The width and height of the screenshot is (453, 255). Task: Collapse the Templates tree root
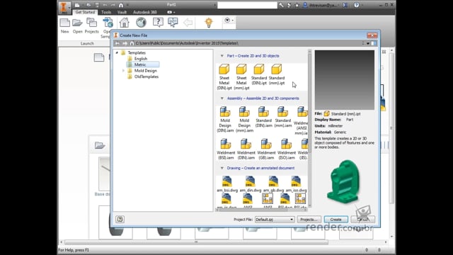[117, 52]
